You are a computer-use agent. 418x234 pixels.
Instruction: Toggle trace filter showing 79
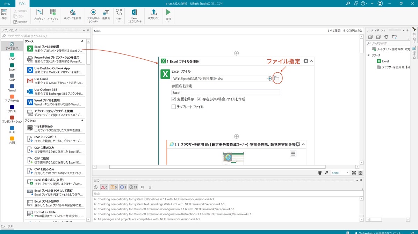[x=133, y=187]
